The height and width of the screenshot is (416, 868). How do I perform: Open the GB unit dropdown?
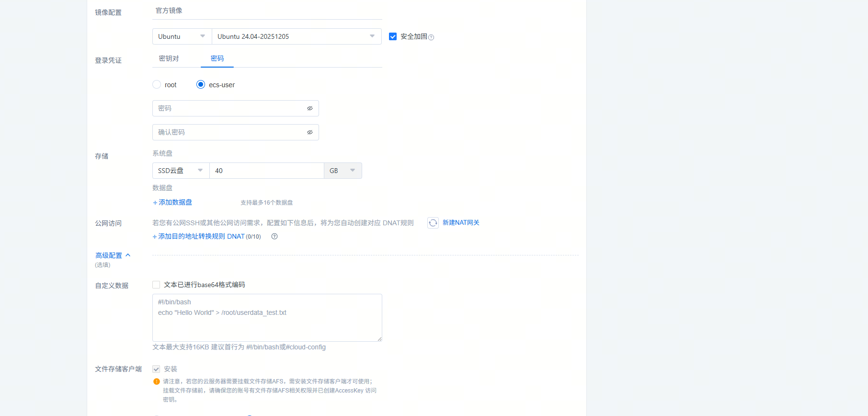click(343, 171)
